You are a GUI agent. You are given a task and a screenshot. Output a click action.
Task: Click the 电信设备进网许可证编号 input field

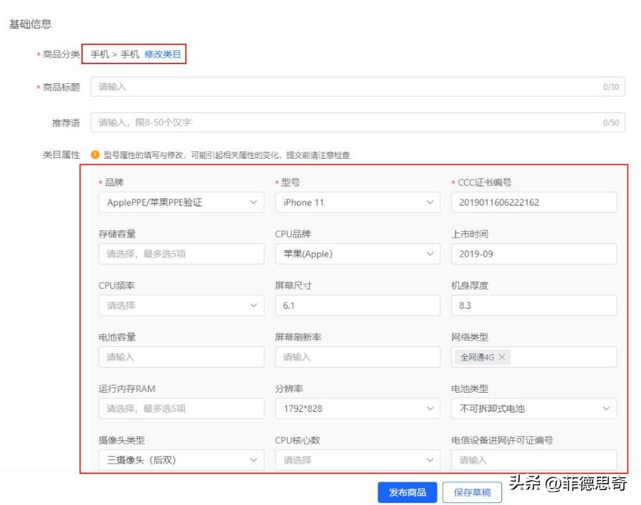coord(533,459)
